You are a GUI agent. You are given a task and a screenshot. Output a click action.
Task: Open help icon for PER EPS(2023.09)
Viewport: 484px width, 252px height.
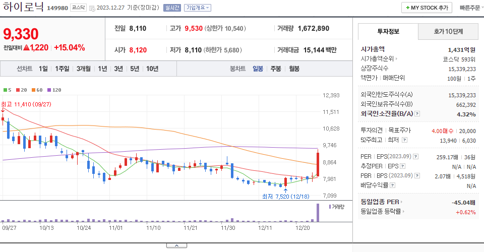pos(416,157)
